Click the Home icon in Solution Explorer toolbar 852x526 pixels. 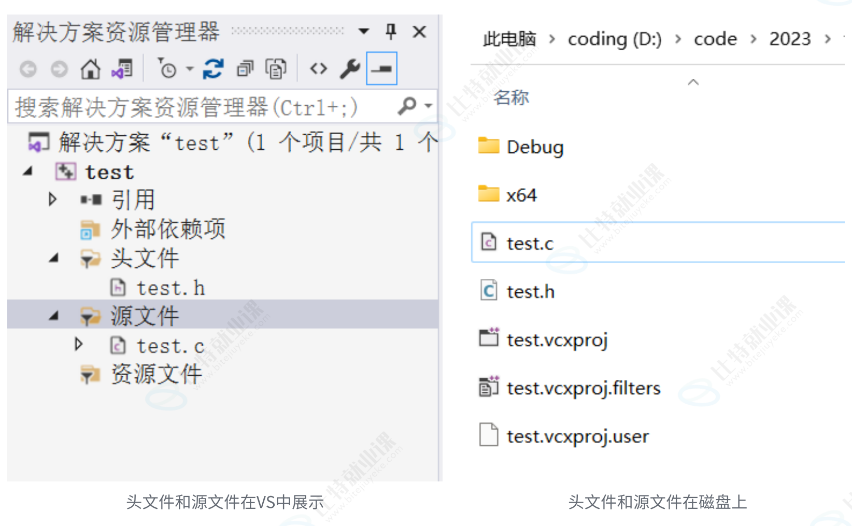(90, 68)
